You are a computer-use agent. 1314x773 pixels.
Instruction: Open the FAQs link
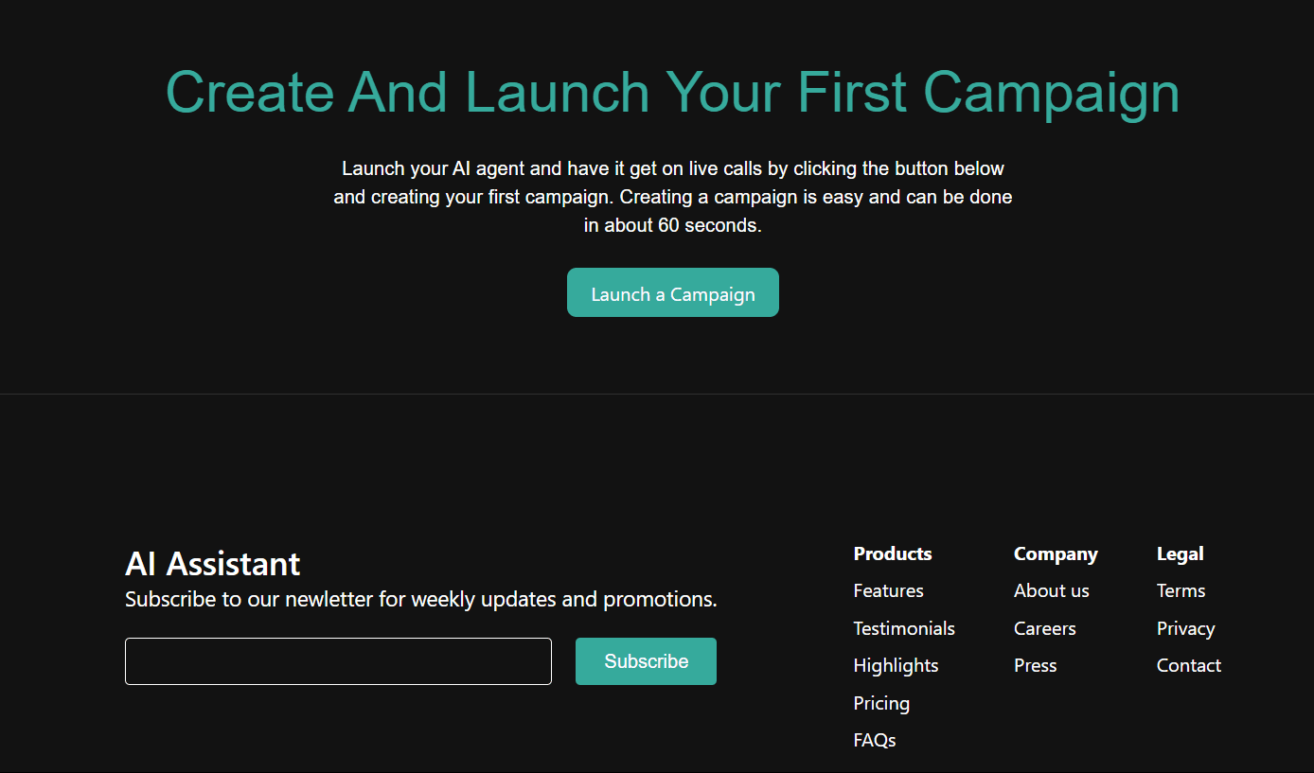[875, 740]
